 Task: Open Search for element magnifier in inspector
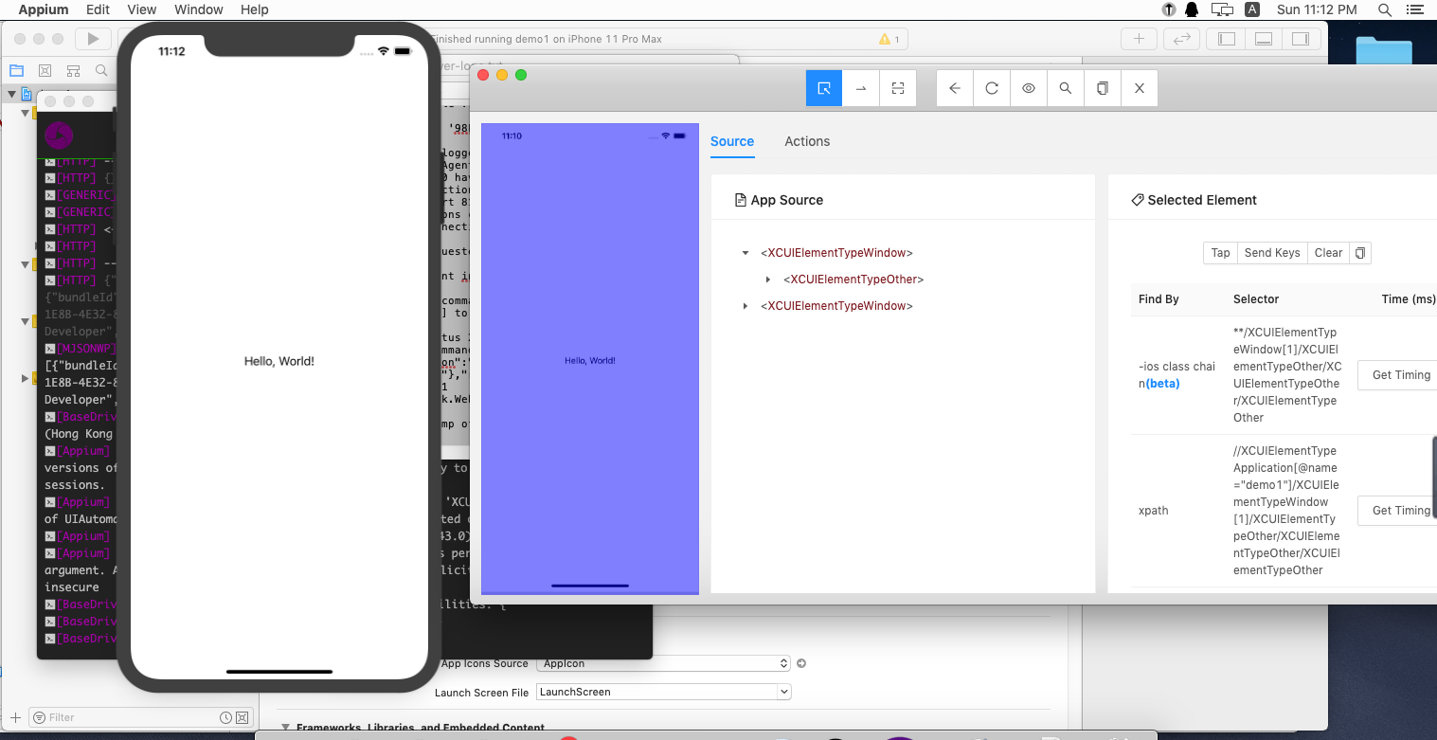1066,88
